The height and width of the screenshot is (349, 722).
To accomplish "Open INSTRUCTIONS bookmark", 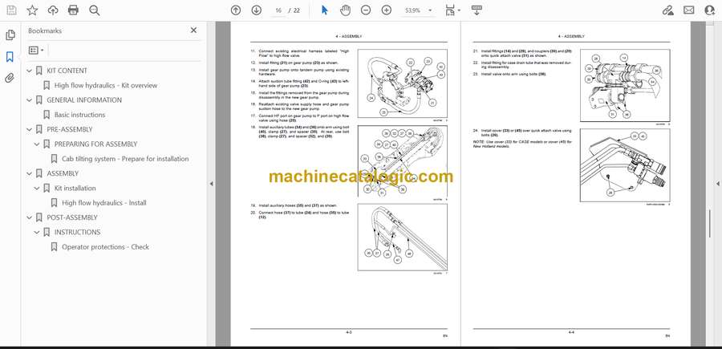I will point(77,233).
